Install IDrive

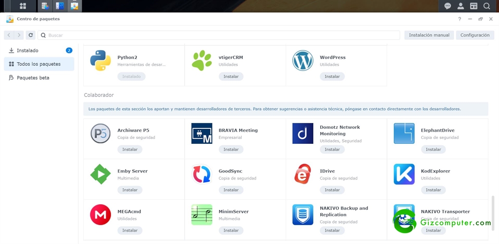coord(332,190)
